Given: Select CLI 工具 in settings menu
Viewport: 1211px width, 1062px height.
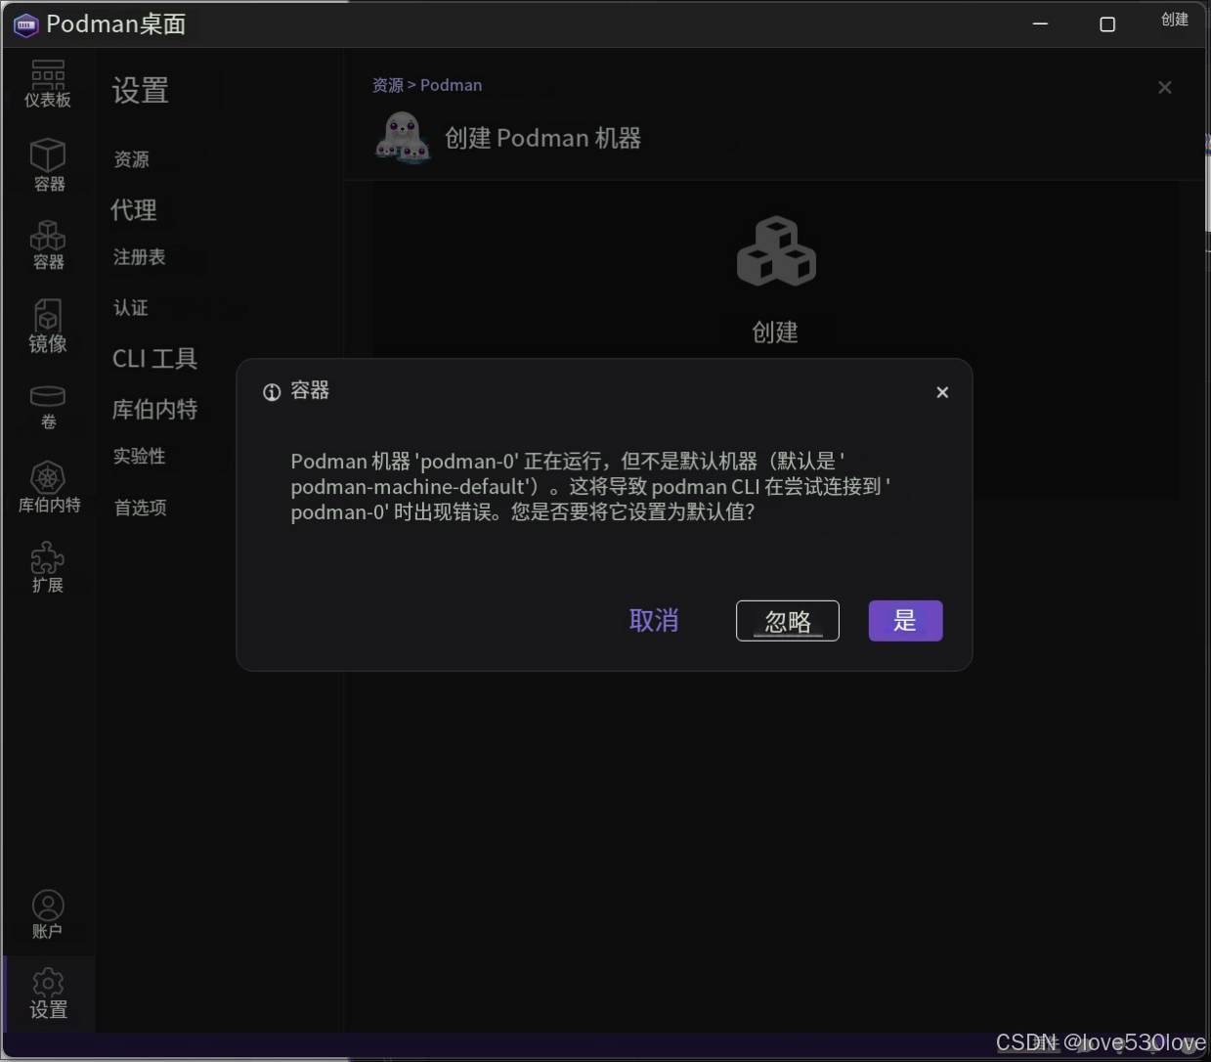Looking at the screenshot, I should point(154,359).
